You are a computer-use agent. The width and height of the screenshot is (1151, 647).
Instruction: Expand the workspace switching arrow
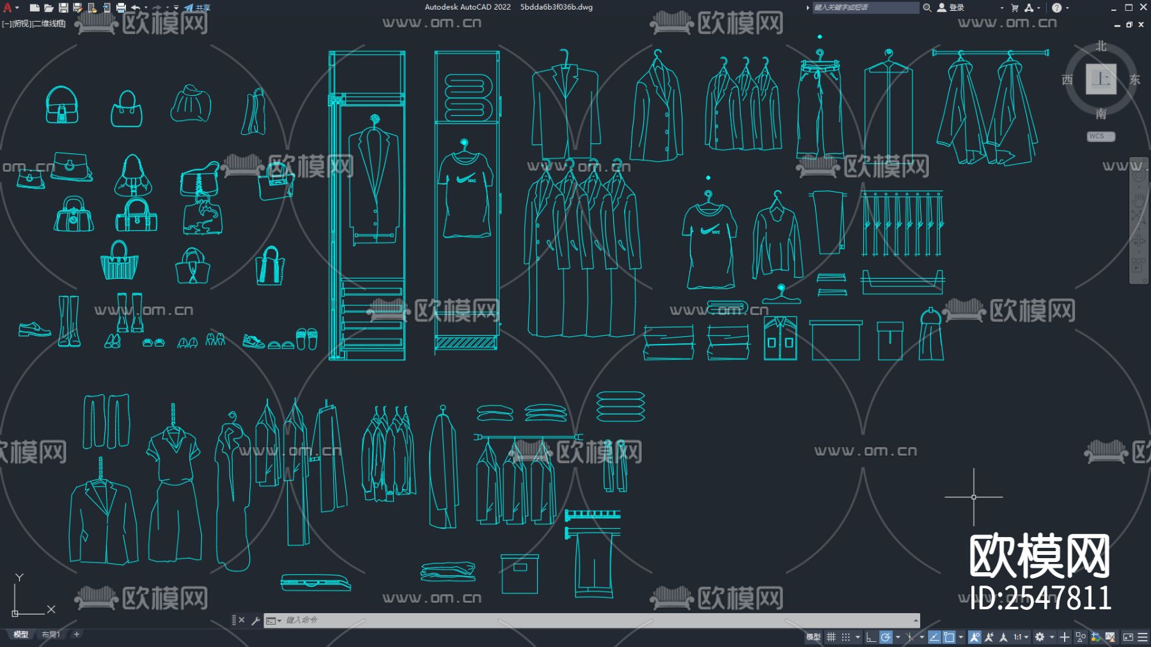[x=1051, y=637]
